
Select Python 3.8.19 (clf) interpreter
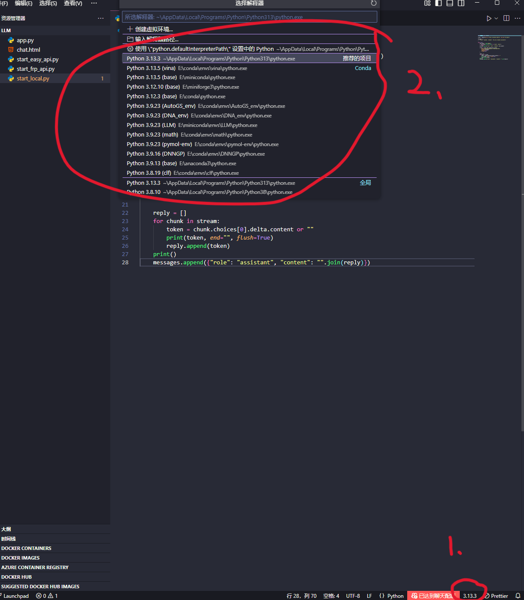(x=249, y=173)
